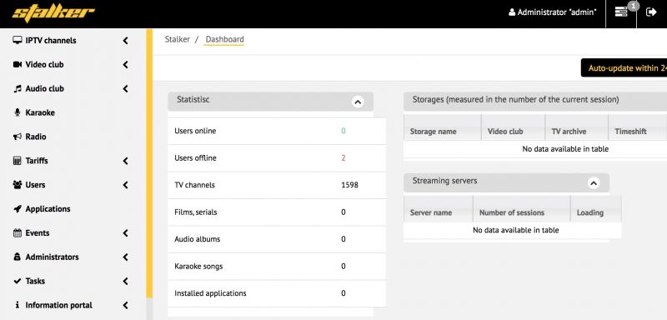Image resolution: width=667 pixels, height=320 pixels.
Task: Expand Video club submenu arrow
Action: [x=126, y=65]
